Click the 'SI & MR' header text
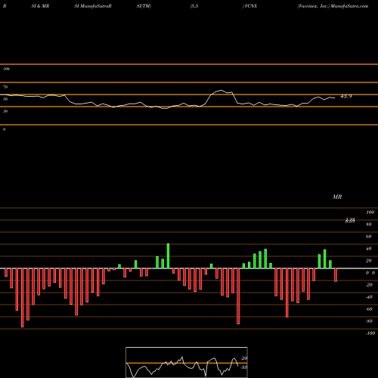378x378 pixels. (x=40, y=6)
